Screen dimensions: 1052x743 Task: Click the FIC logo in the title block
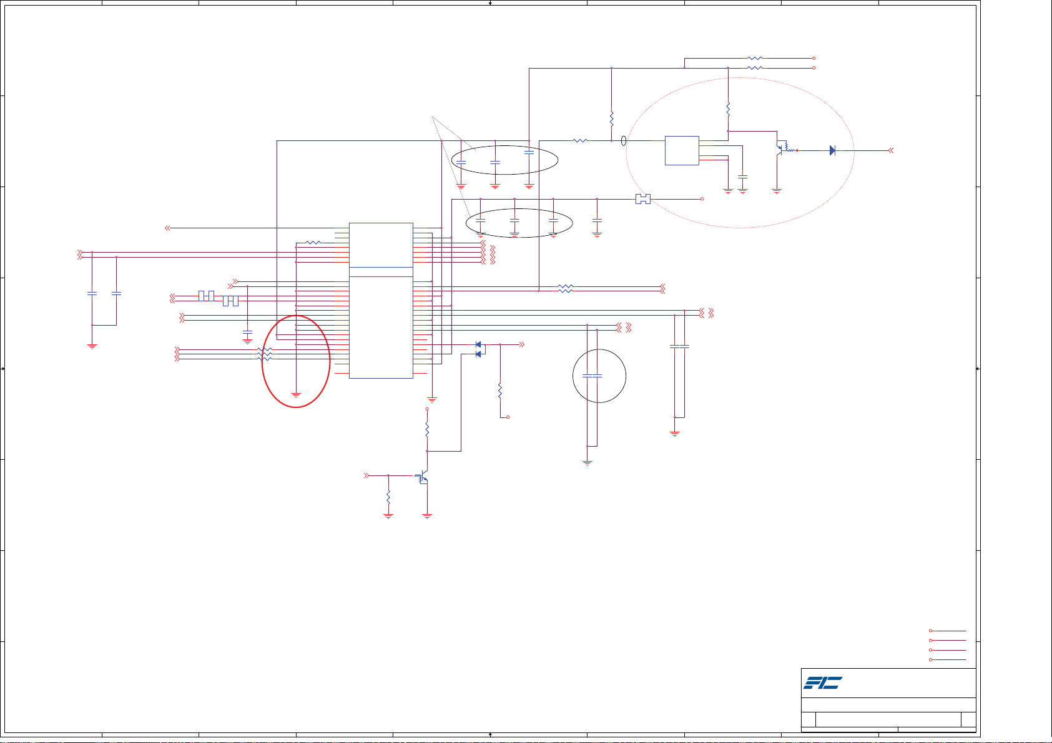pyautogui.click(x=823, y=683)
